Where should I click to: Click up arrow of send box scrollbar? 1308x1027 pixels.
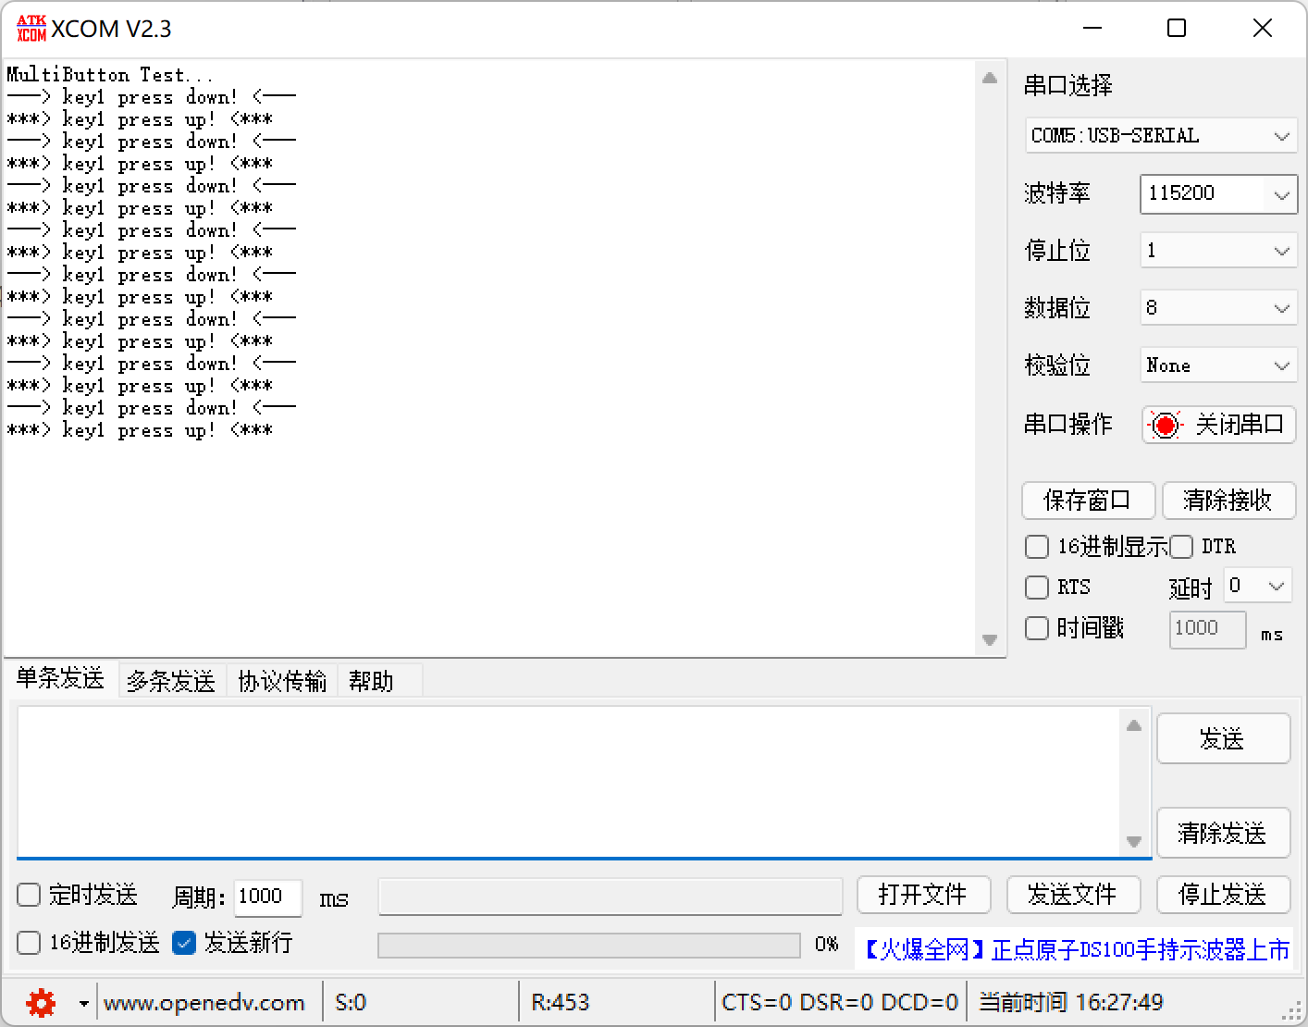[x=1134, y=725]
